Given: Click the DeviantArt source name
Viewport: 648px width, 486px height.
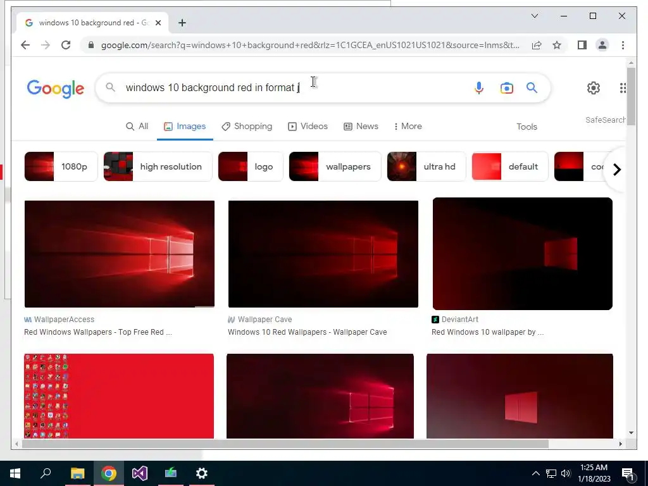Looking at the screenshot, I should click(460, 320).
